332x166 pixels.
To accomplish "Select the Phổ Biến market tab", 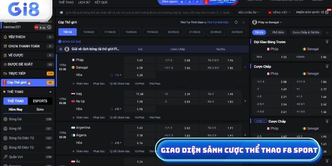I will [x=278, y=32].
